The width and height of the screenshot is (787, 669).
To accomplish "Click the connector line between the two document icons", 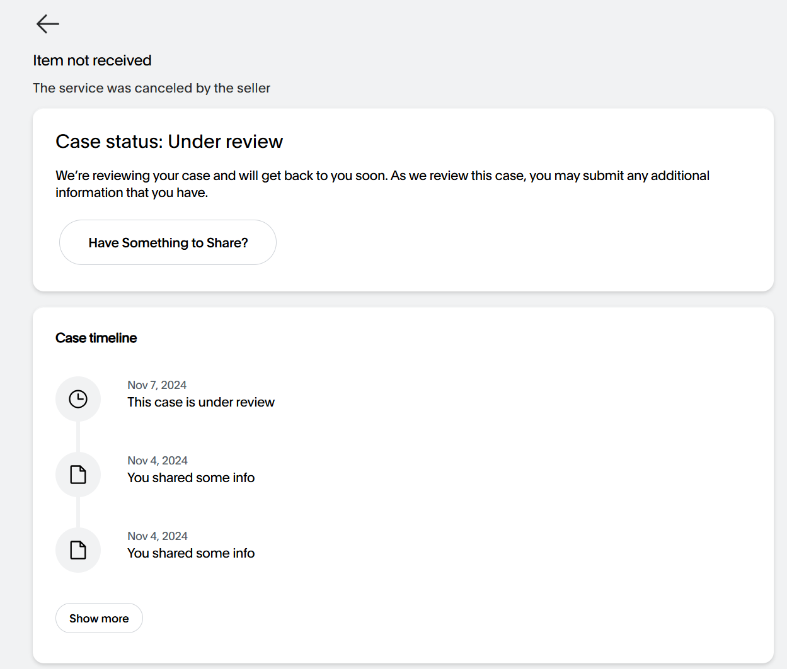I will tap(78, 512).
